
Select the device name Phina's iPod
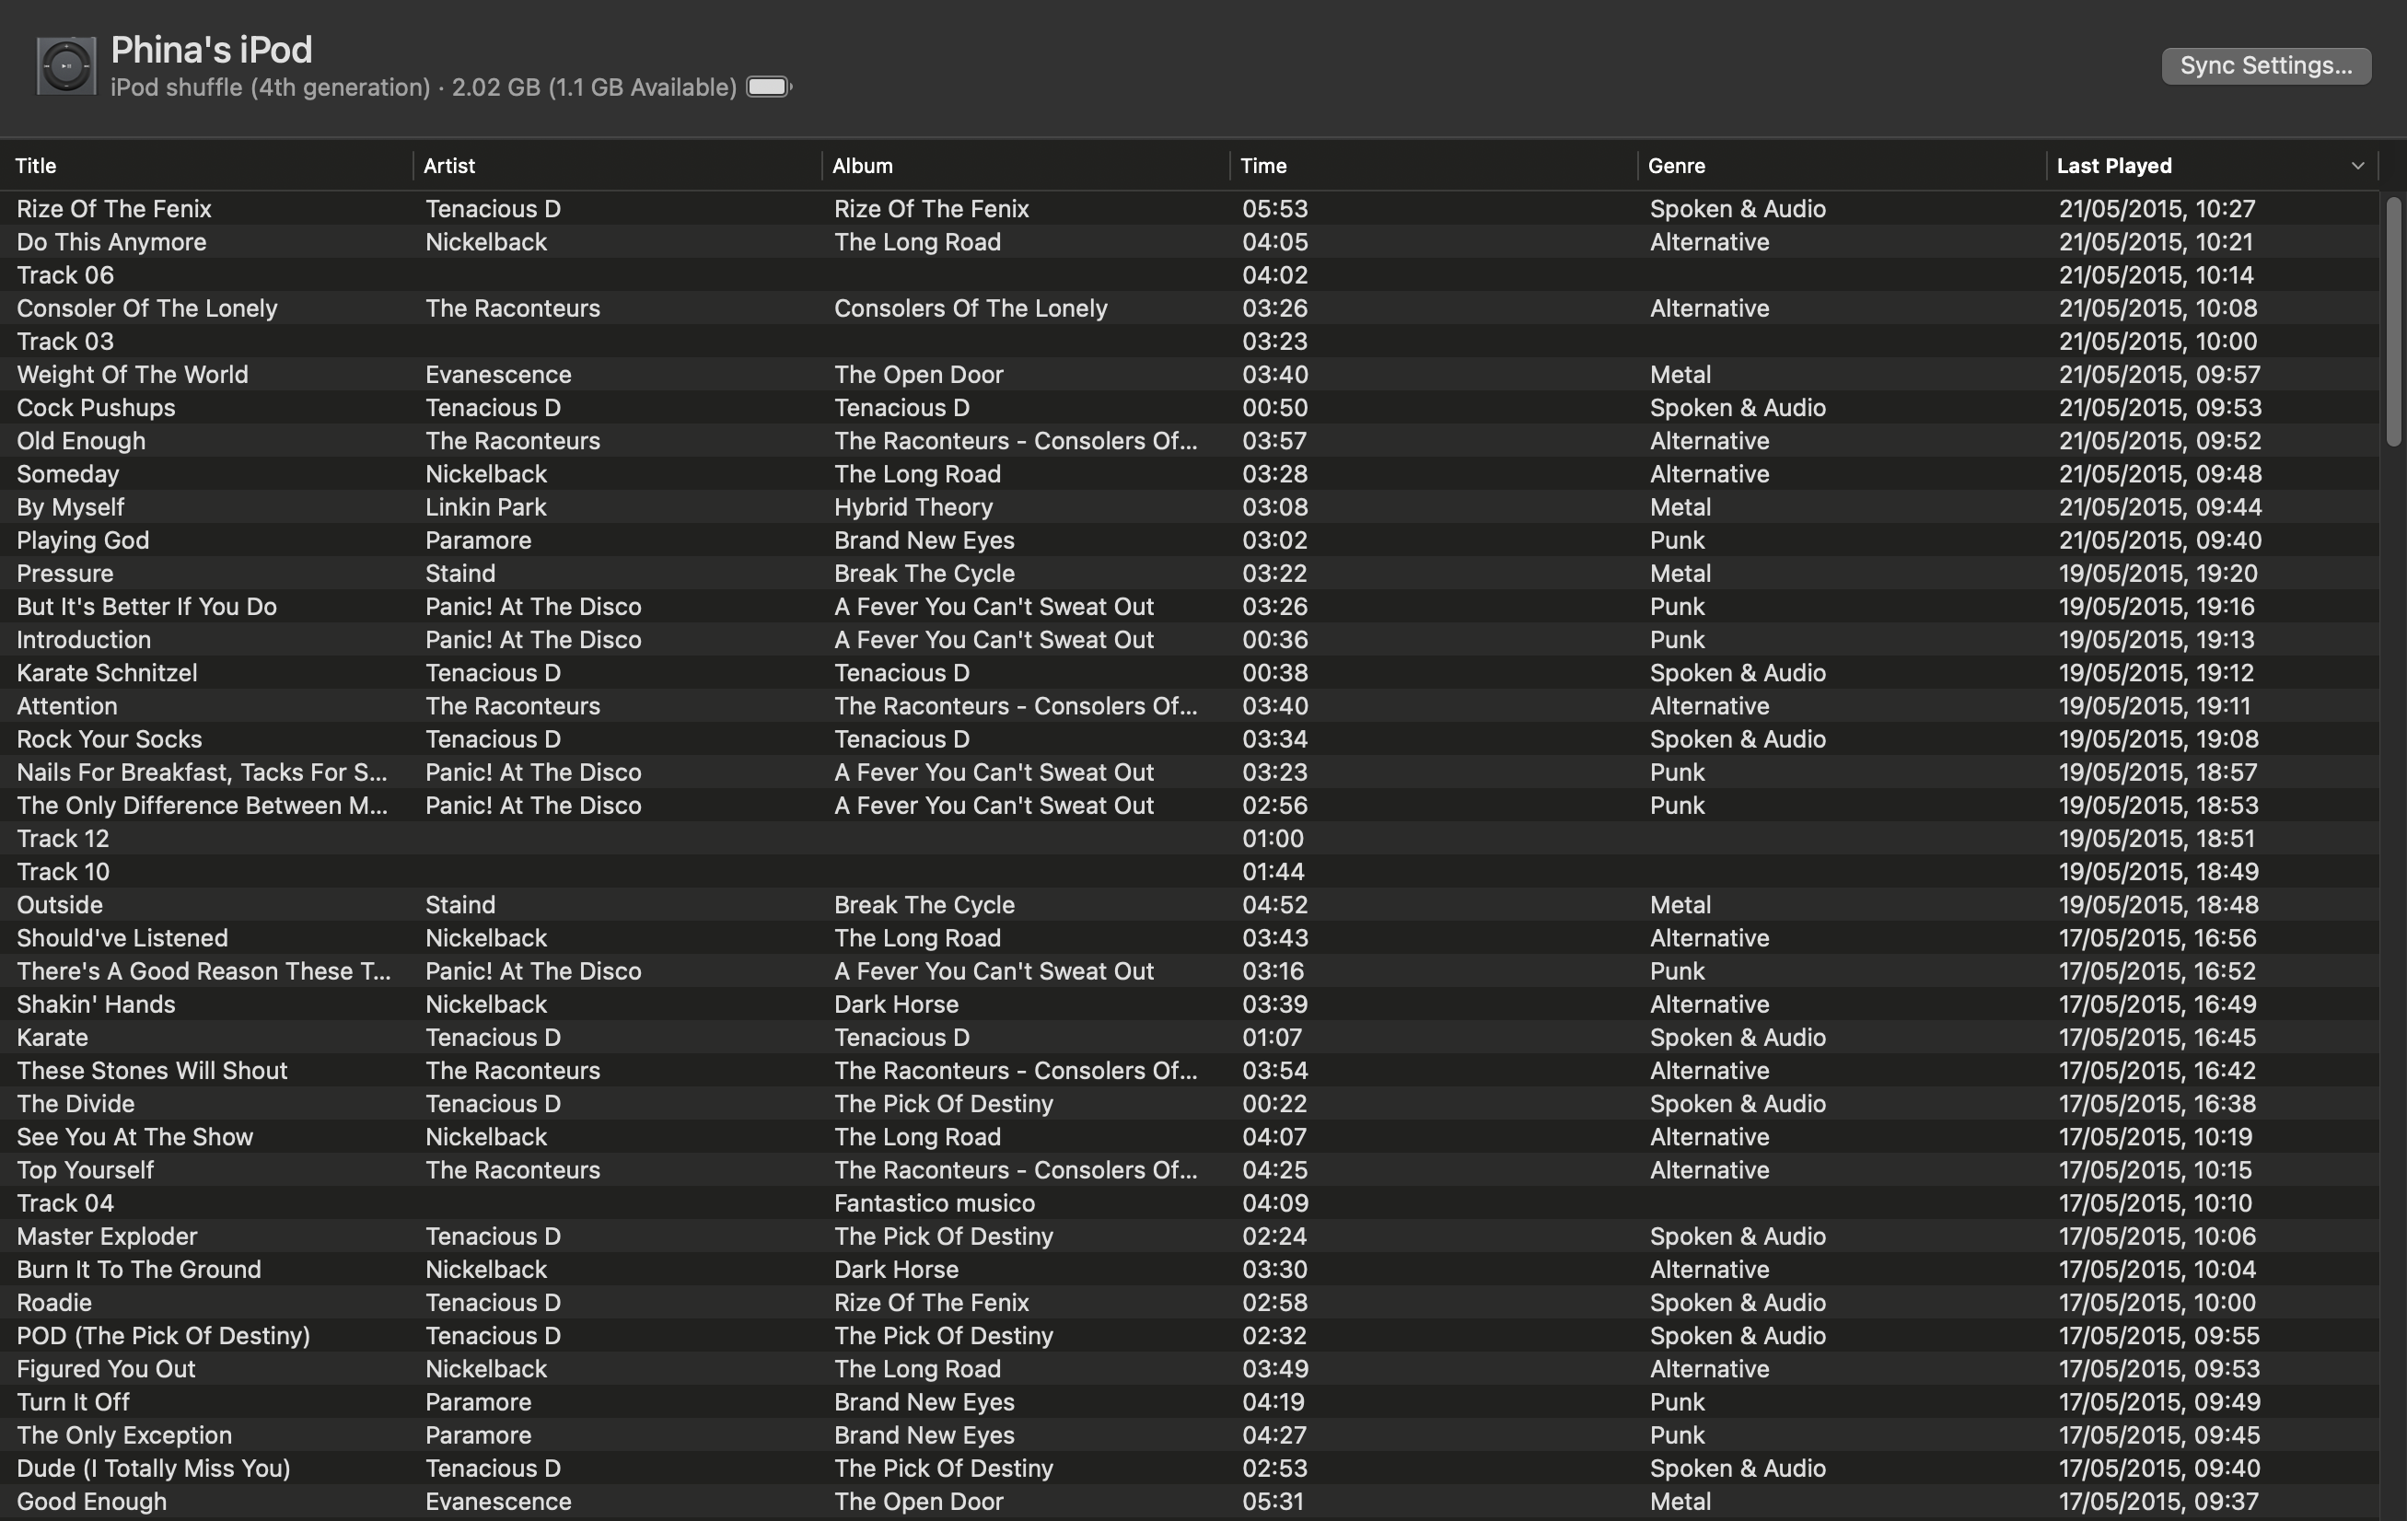click(x=211, y=49)
